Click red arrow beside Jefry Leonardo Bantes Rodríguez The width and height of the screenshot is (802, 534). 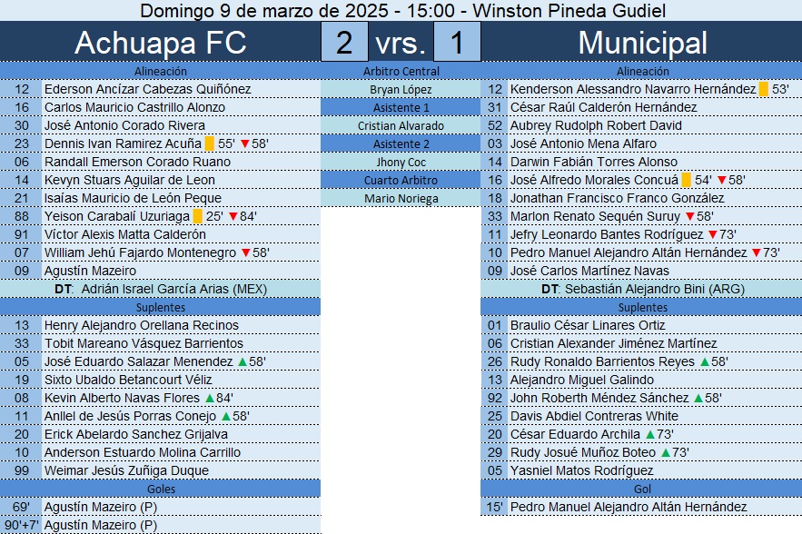click(x=712, y=235)
